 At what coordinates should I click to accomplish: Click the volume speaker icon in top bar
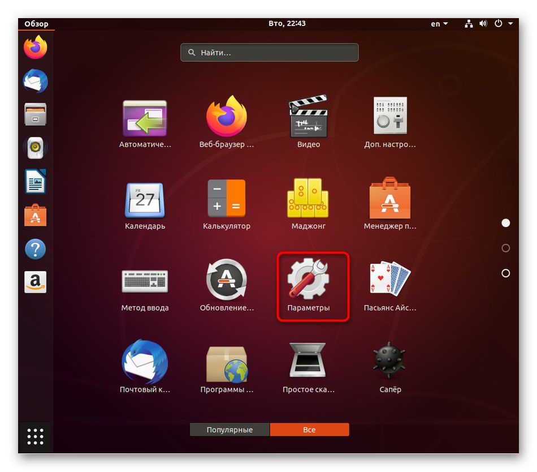(x=483, y=23)
